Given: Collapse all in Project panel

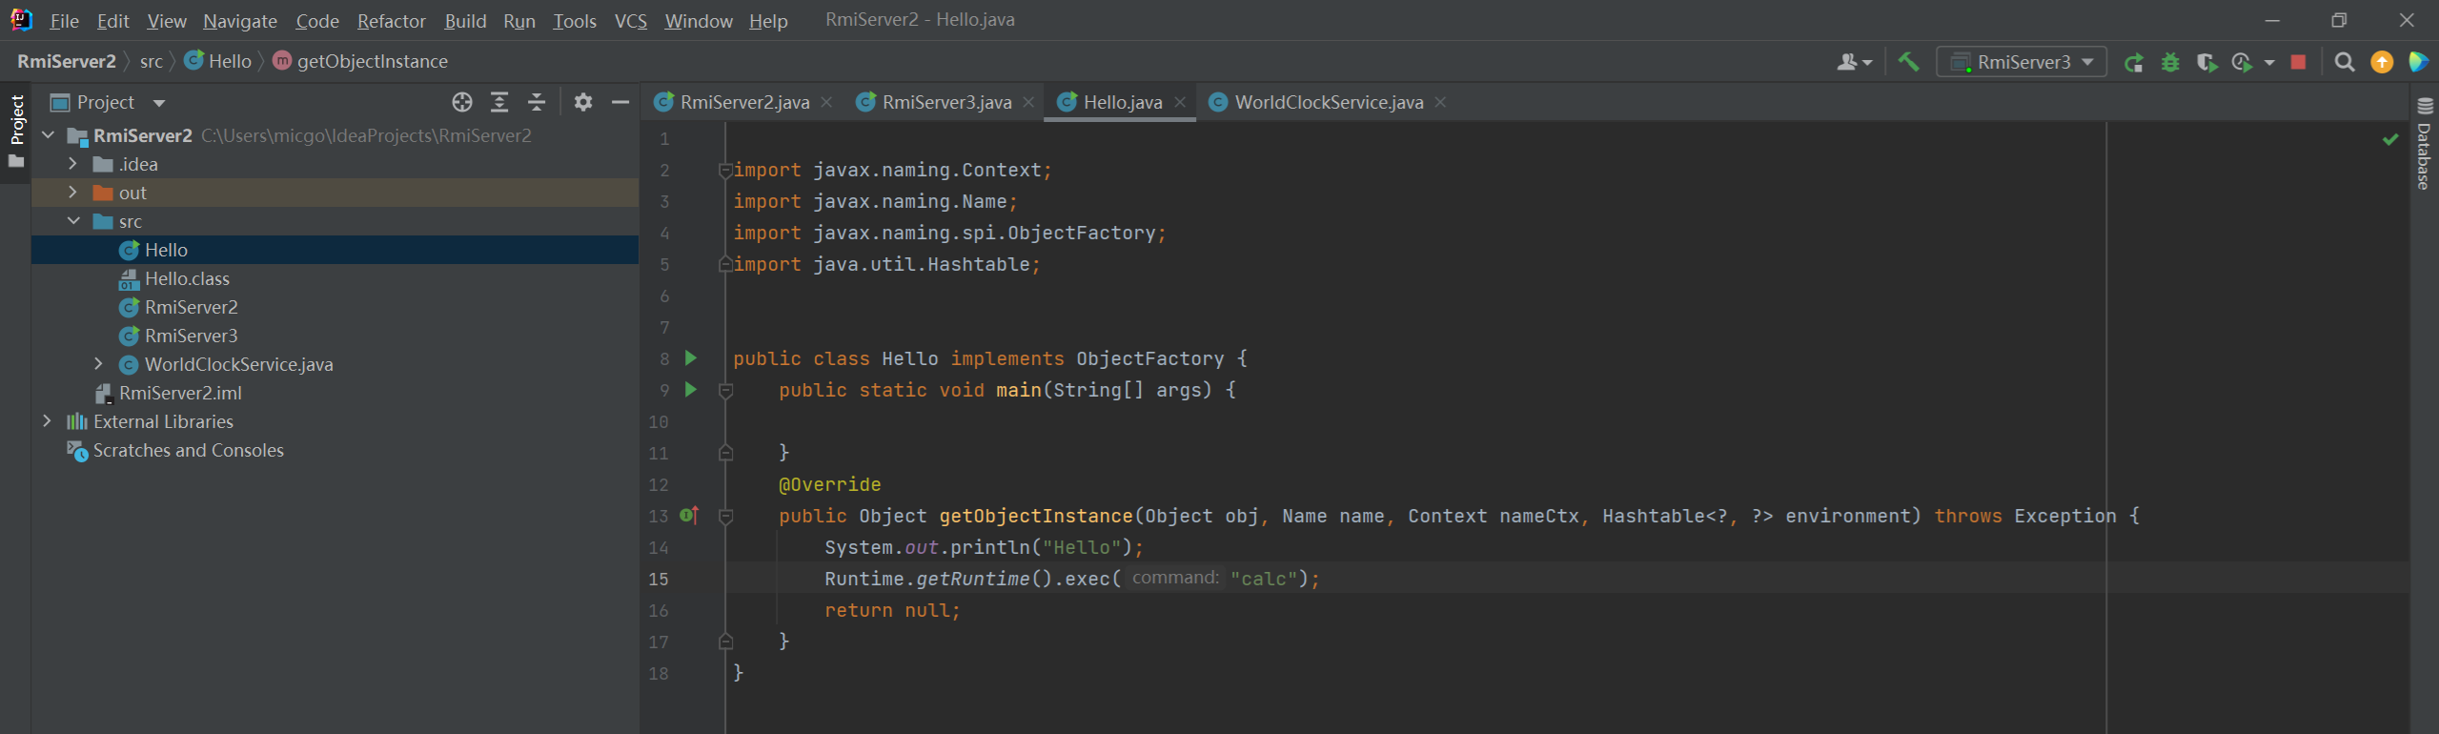Looking at the screenshot, I should coord(537,102).
